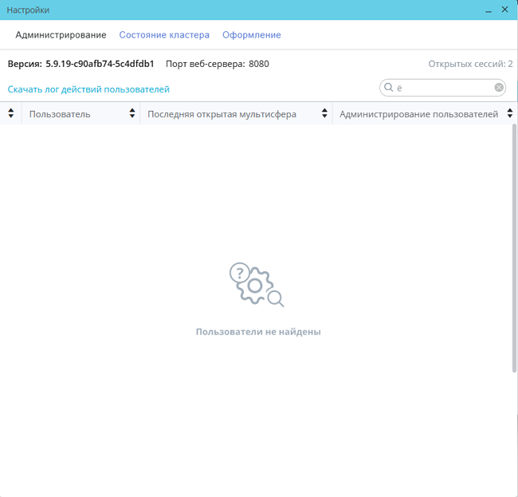Click the magnifier icon in the search box
Screen dimensions: 518x497
coord(388,88)
